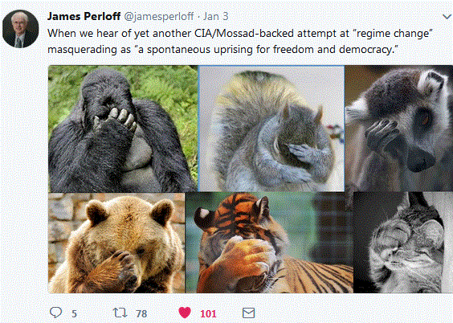Click the reply speech bubble icon

pyautogui.click(x=55, y=313)
